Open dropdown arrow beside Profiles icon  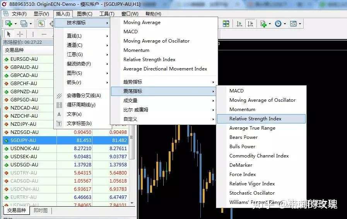[31, 24]
